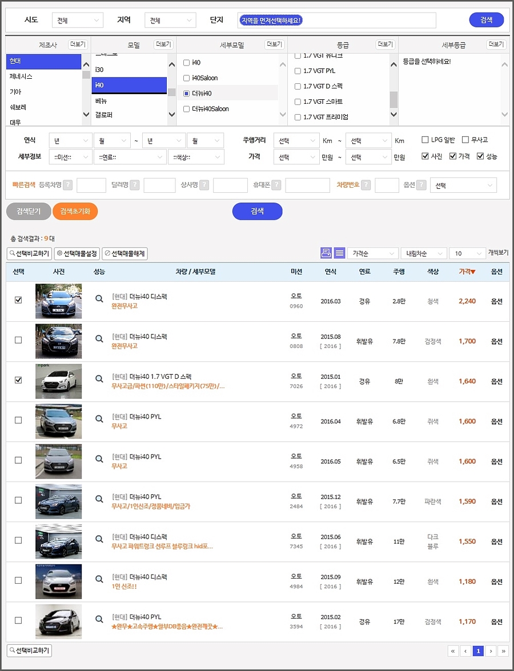
Task: Check the 더뉴i40 sub-model box
Action: (186, 94)
